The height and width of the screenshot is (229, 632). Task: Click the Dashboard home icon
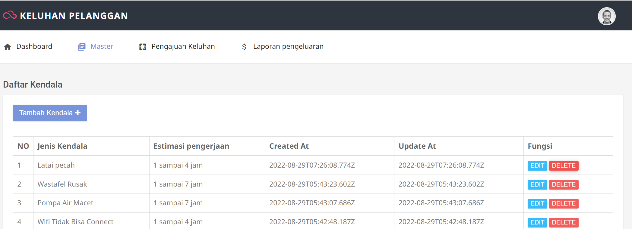(x=8, y=47)
